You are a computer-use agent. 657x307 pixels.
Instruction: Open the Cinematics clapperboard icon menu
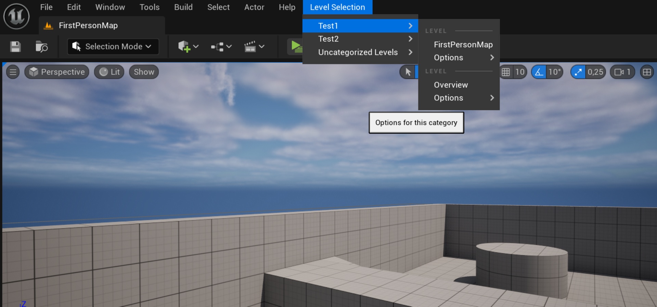pyautogui.click(x=254, y=46)
